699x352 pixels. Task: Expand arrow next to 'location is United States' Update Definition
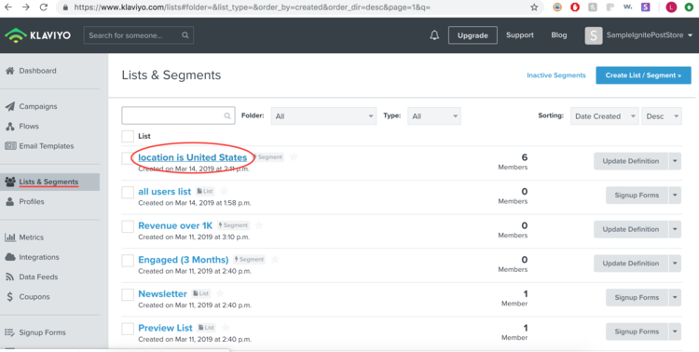point(675,161)
